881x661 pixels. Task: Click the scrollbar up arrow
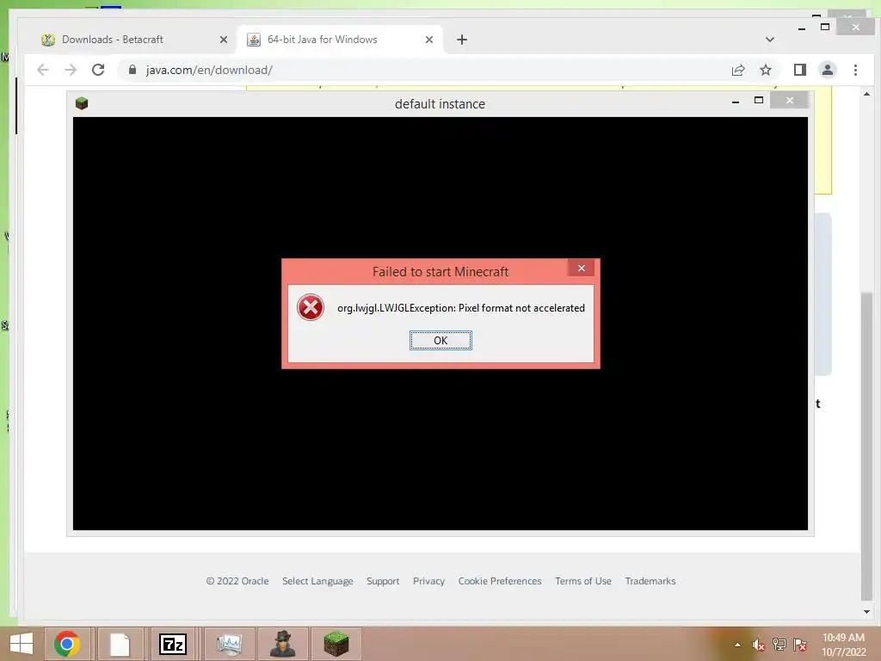point(866,94)
